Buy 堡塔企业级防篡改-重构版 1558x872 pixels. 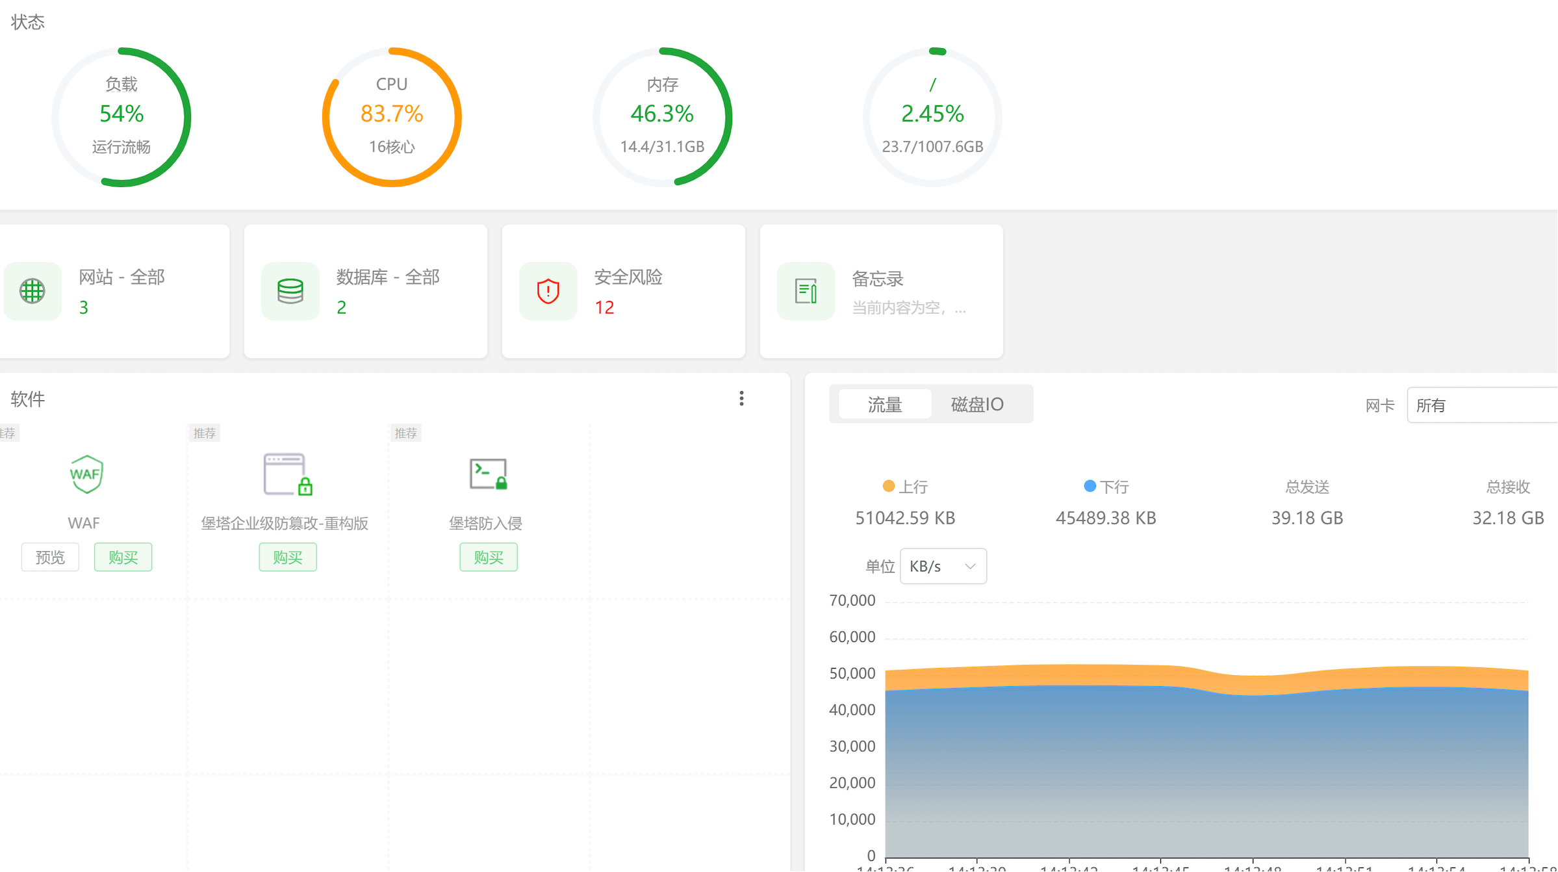click(x=288, y=558)
